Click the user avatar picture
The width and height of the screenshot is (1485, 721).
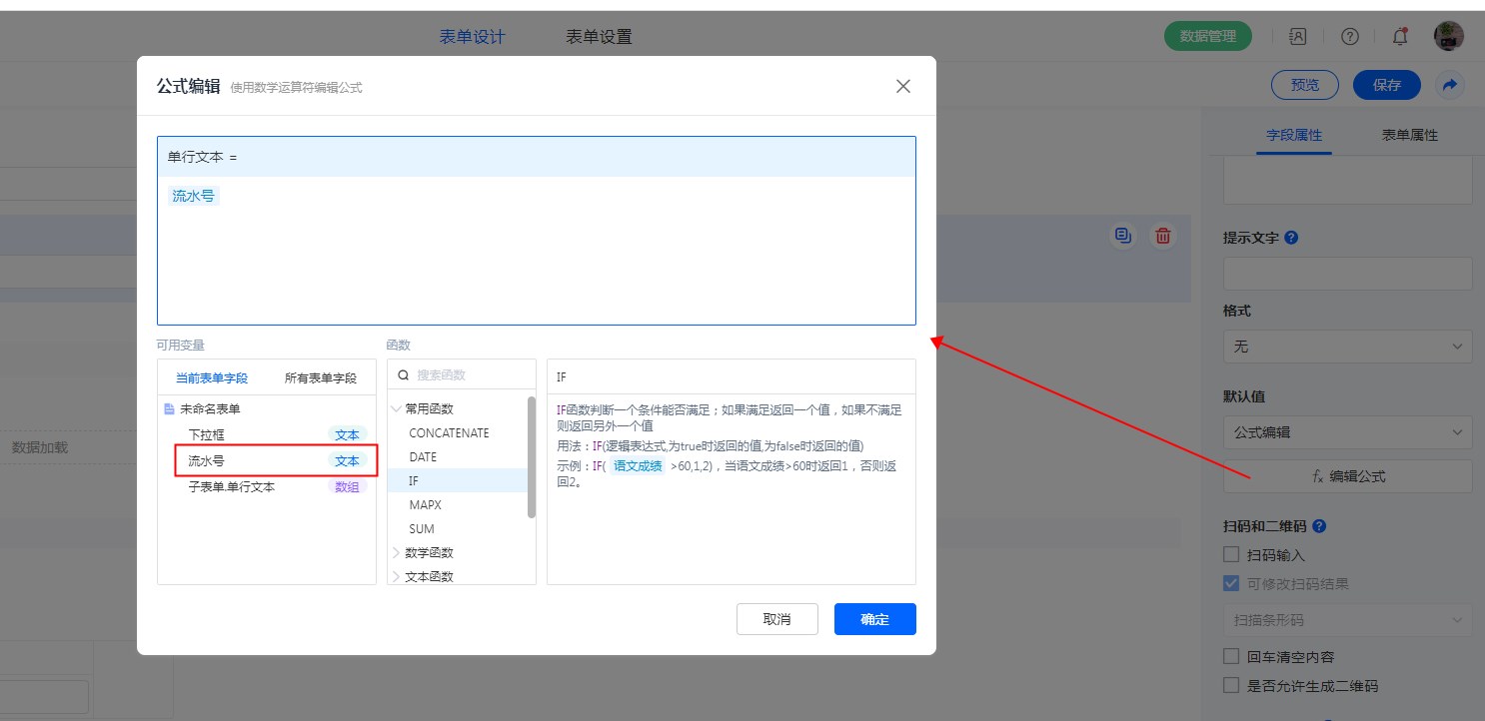[x=1449, y=37]
